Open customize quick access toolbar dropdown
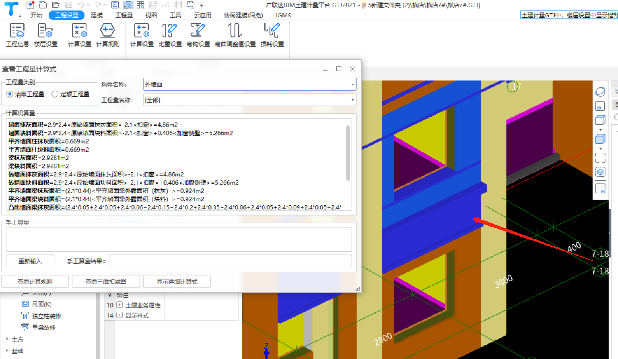This screenshot has width=618, height=359. tap(201, 5)
